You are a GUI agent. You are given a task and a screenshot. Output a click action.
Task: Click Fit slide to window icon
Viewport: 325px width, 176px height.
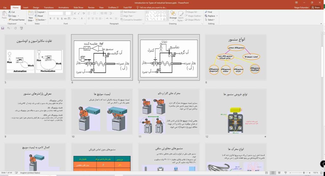click(322, 173)
